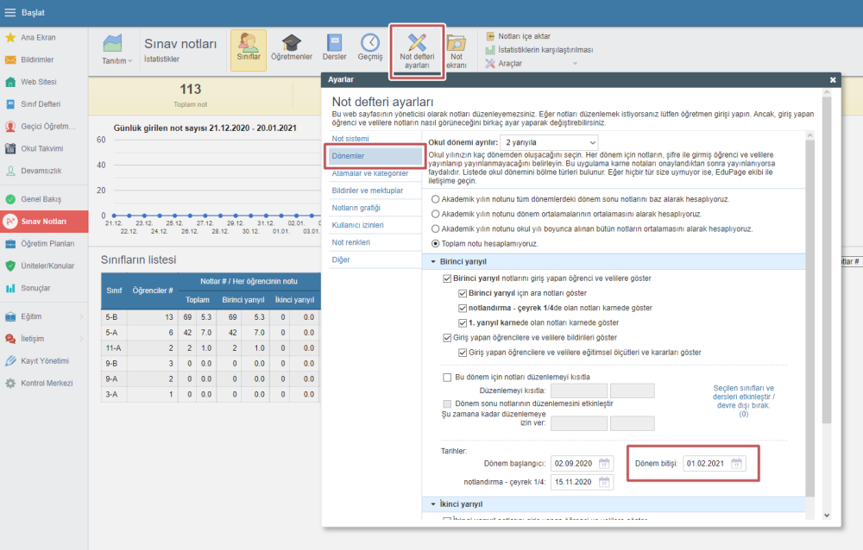Viewport: 863px width, 550px height.
Task: Click the Dönem bitişi date field
Action: tap(715, 464)
